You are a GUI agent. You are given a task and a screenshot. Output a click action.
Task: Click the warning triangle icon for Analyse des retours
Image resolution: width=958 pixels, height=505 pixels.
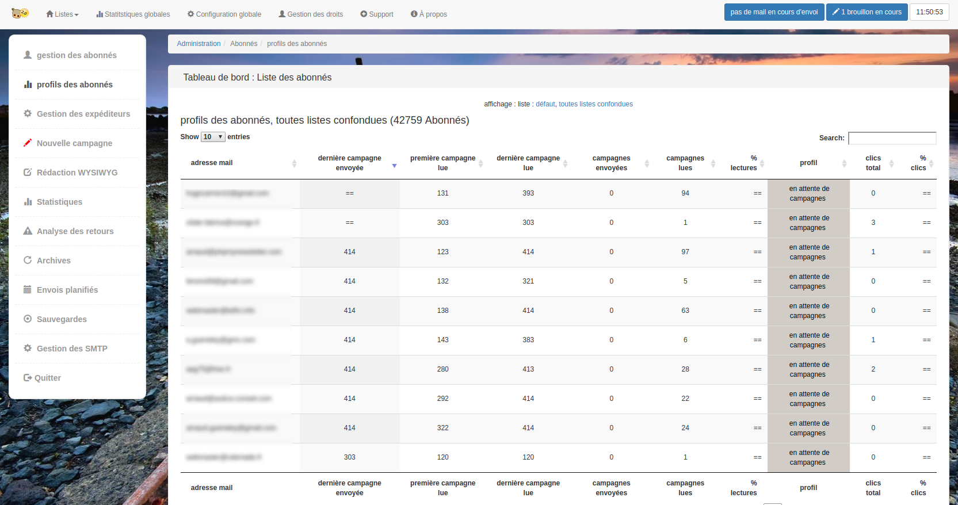coord(28,231)
